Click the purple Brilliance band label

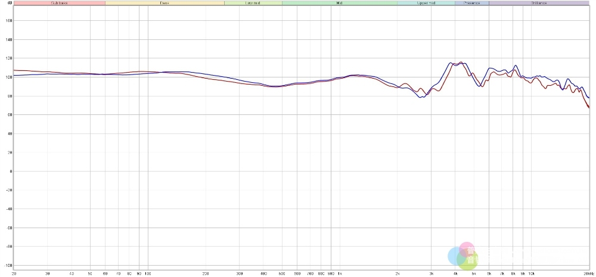[539, 3]
